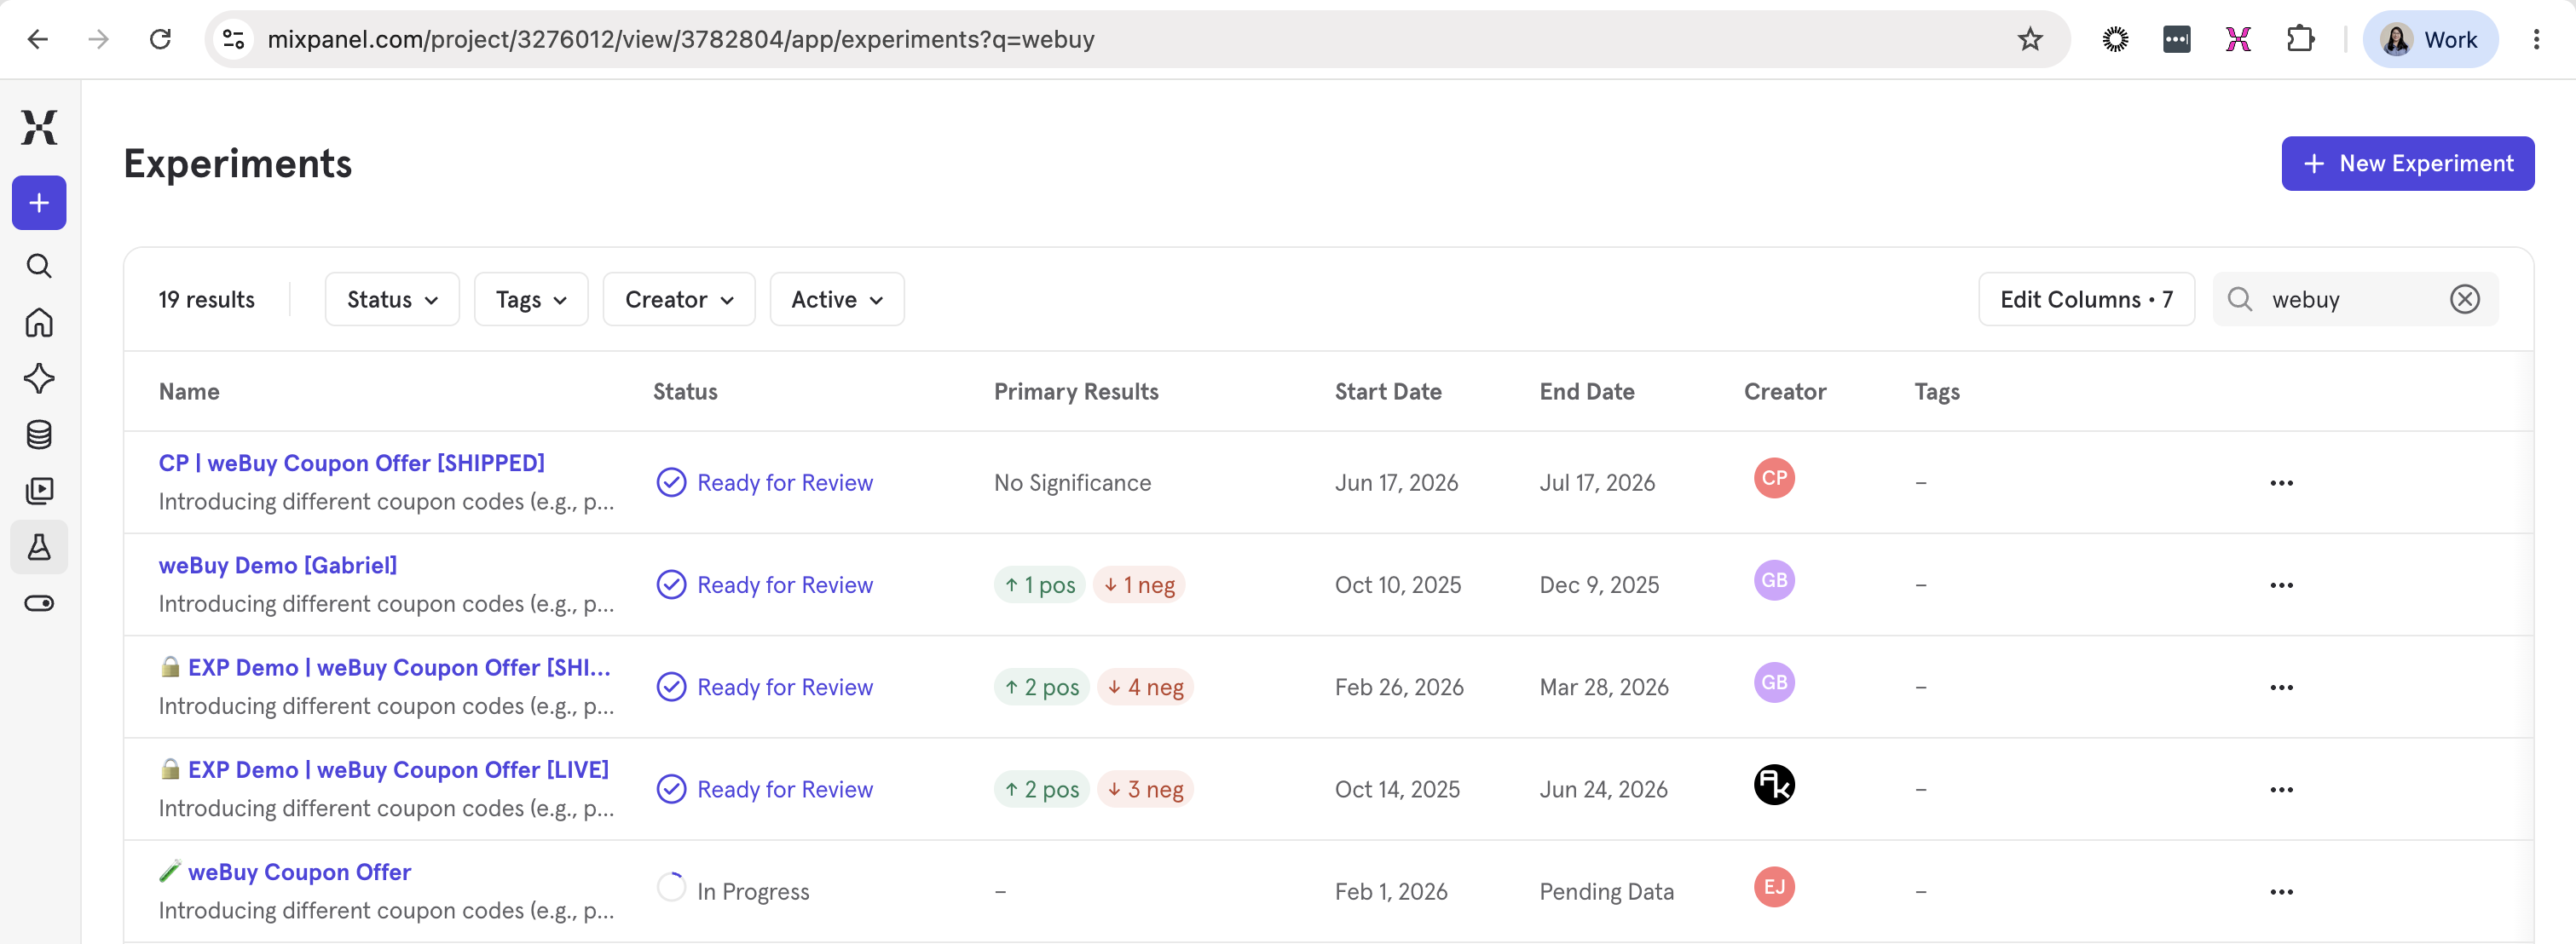This screenshot has width=2576, height=944.
Task: Click the black creator avatar on the LIVE row
Action: pos(1774,784)
